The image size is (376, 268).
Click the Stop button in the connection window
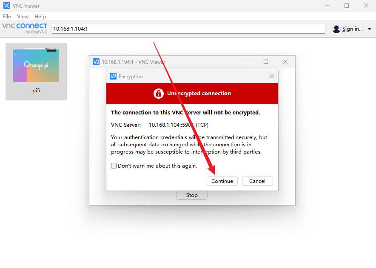click(192, 195)
